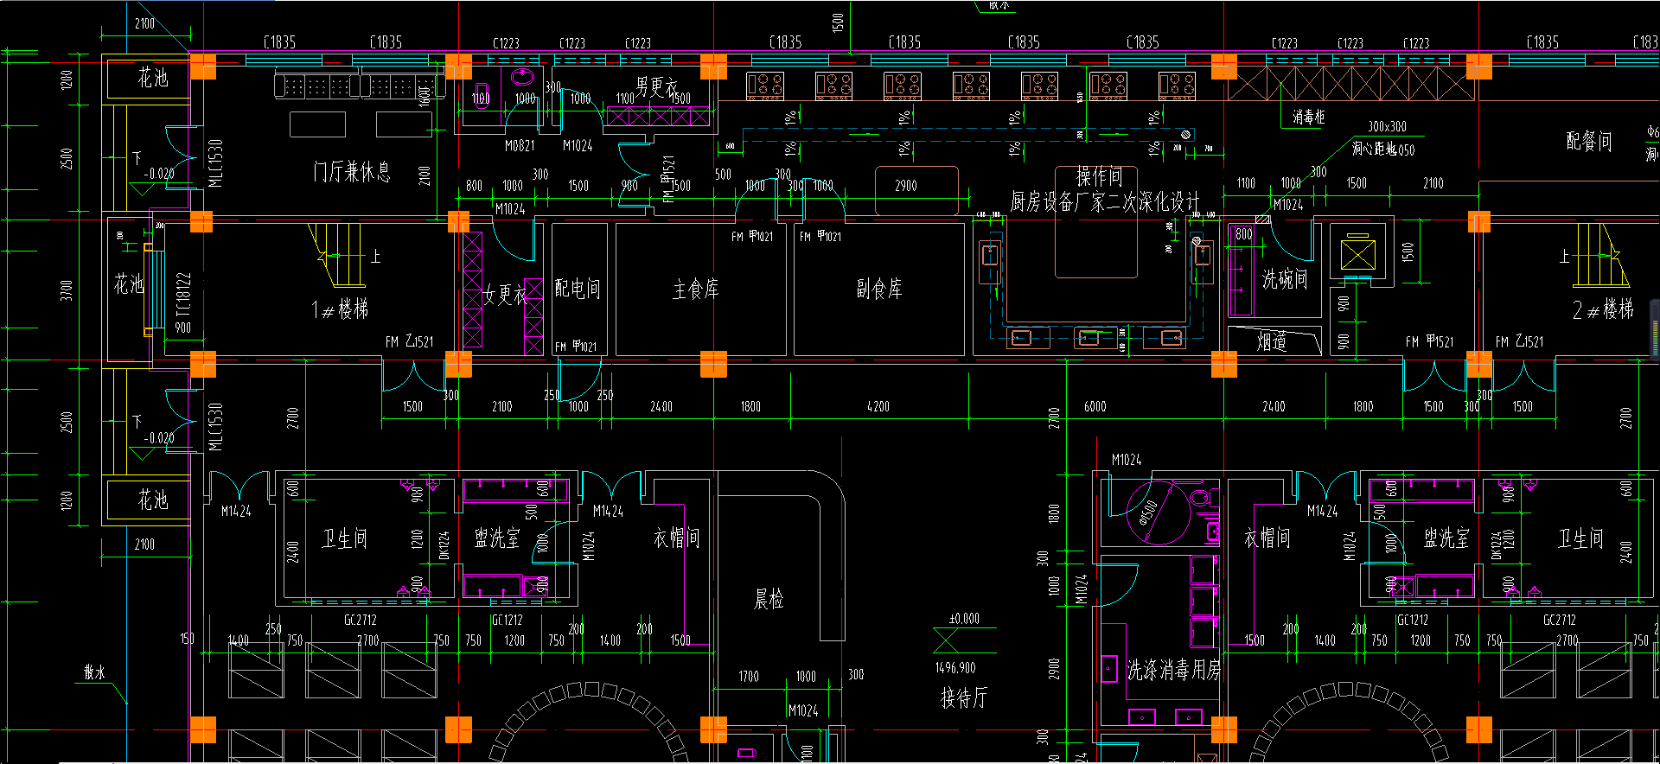Click the 晨检 room label
This screenshot has height=764, width=1660.
[x=769, y=599]
